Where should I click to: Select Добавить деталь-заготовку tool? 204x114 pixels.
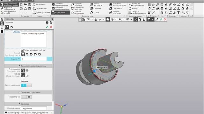tap(118, 4)
